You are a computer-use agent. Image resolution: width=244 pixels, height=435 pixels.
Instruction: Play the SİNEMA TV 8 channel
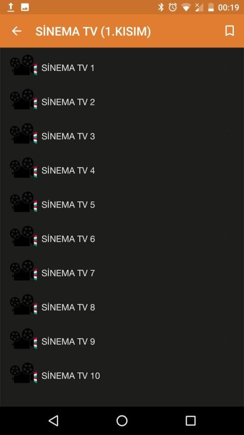tap(122, 308)
